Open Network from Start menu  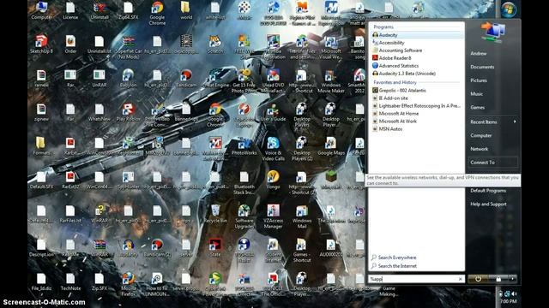[479, 149]
